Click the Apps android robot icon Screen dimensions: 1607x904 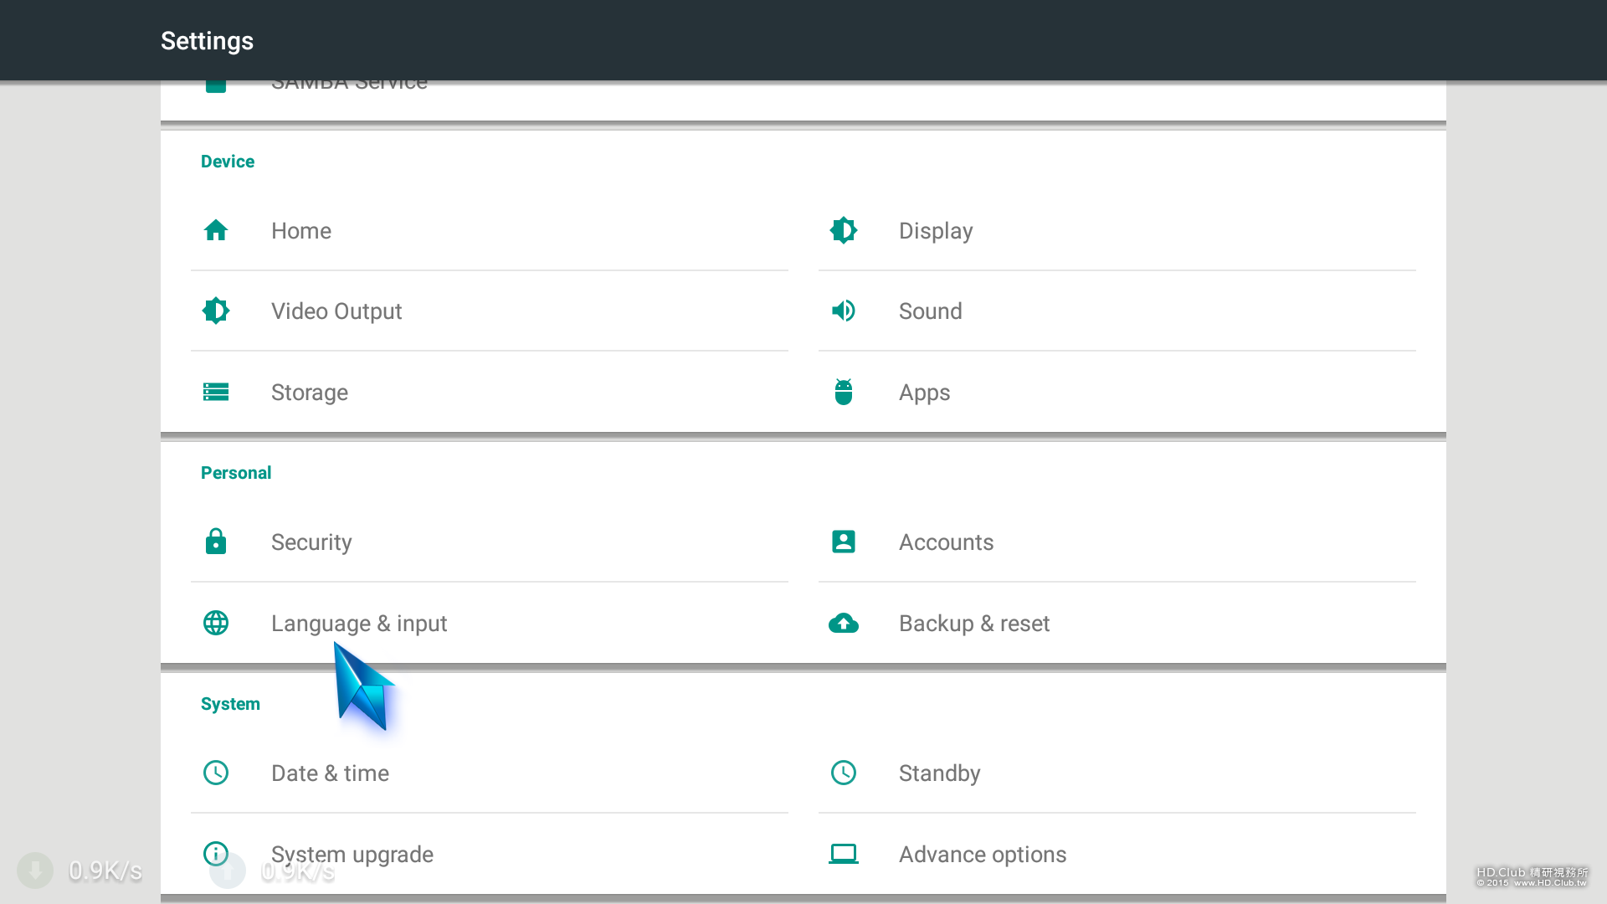844,392
